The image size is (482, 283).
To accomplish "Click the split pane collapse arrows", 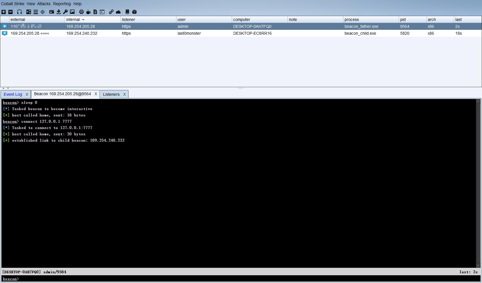I will (6, 88).
